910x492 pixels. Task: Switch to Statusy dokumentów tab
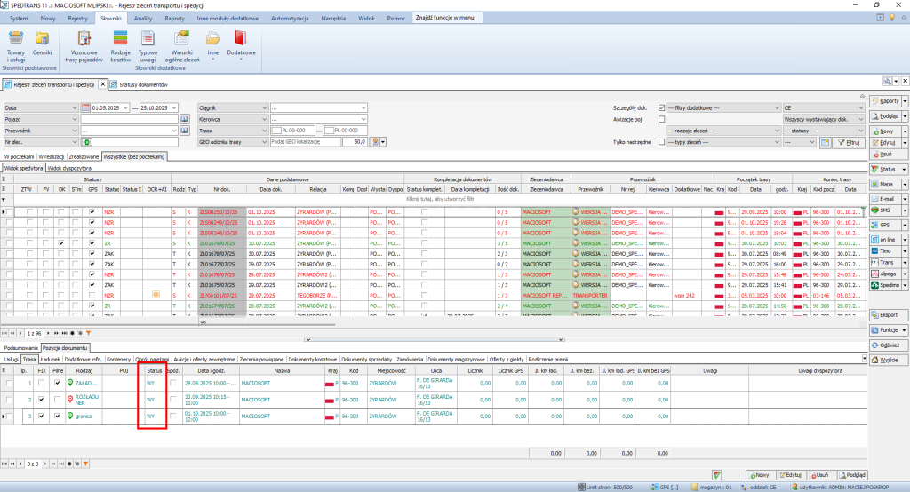tap(141, 84)
